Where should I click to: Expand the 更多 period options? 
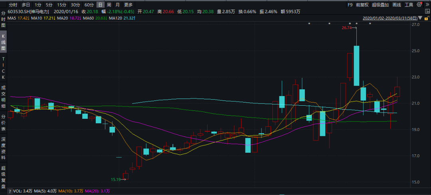tap(128, 5)
